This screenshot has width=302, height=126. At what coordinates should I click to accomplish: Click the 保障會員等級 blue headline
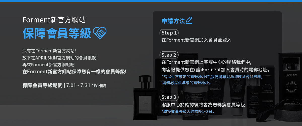tap(57, 33)
